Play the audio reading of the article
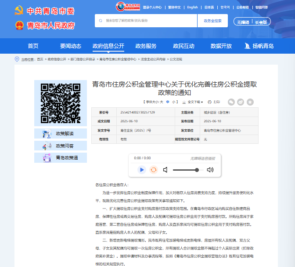The width and height of the screenshot is (295, 267). pos(141,170)
